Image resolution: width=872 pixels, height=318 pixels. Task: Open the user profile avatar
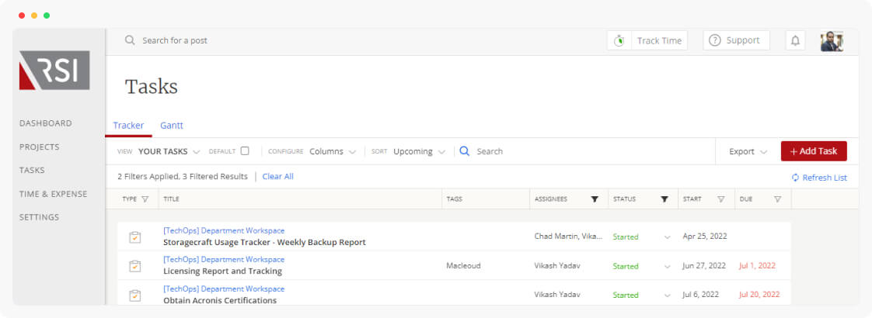coord(832,41)
